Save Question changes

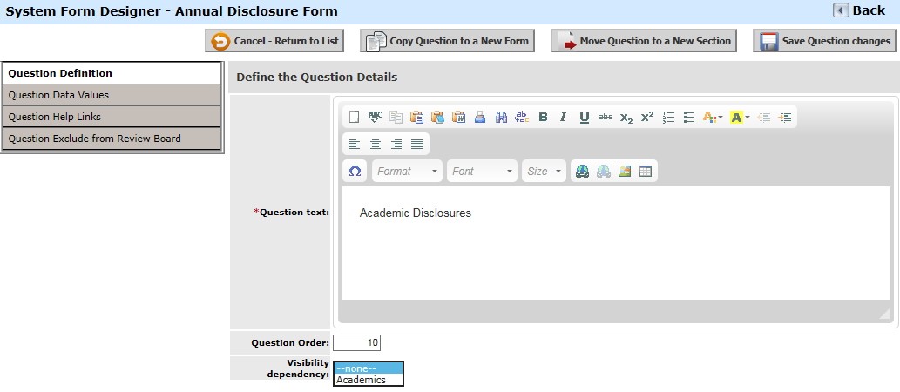coord(824,41)
